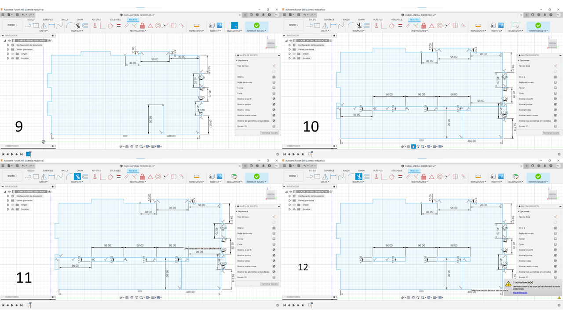
Task: Open the Más información warning link
Action: point(520,292)
